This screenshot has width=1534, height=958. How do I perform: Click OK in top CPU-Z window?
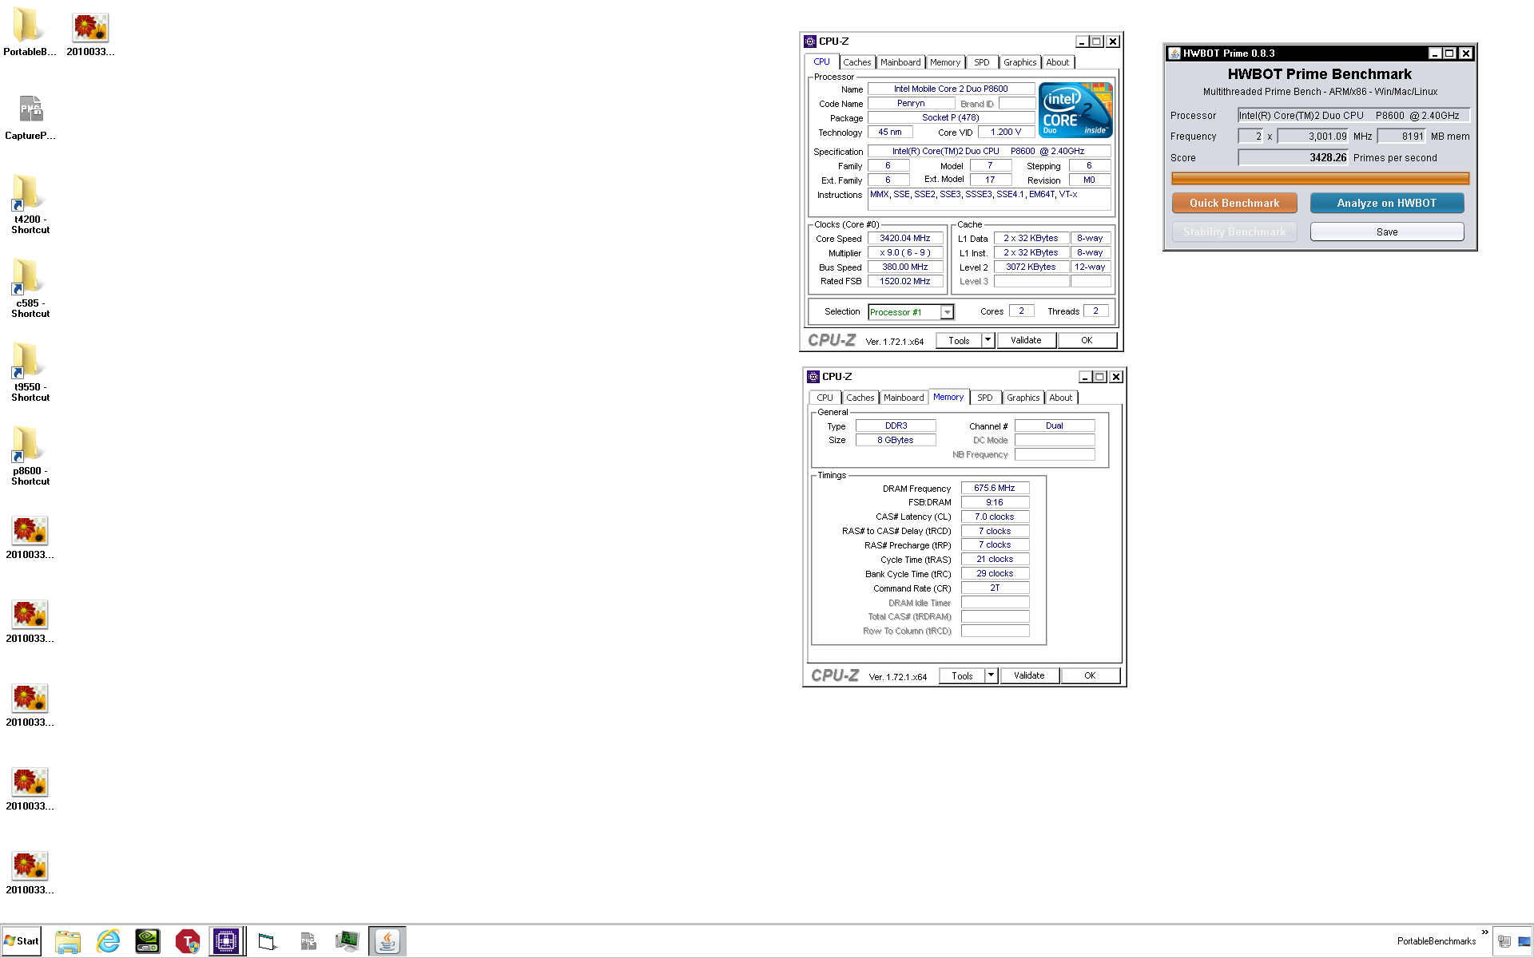coord(1087,340)
